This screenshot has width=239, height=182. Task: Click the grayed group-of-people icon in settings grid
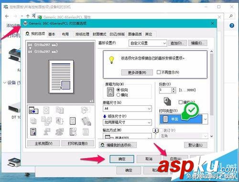59,131
